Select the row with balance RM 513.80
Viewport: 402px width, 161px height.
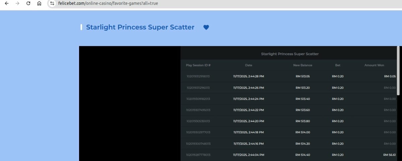[x=303, y=121]
